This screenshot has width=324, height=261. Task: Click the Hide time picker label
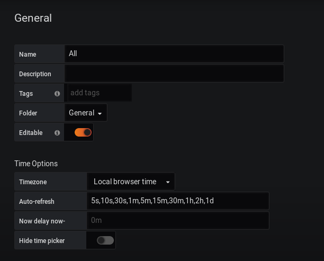pyautogui.click(x=42, y=241)
